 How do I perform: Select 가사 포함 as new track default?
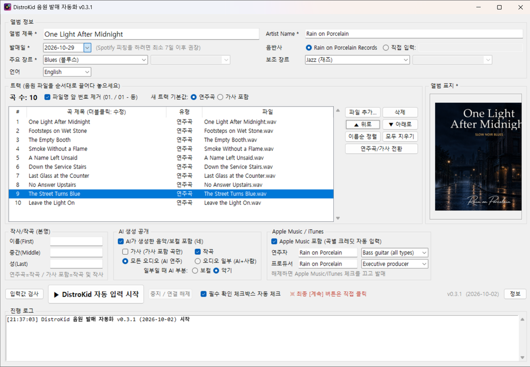click(220, 97)
